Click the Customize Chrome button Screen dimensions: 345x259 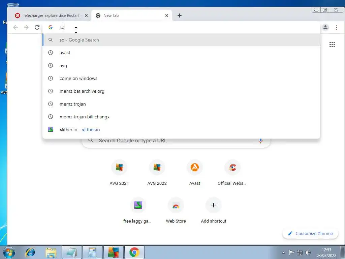tap(310, 233)
